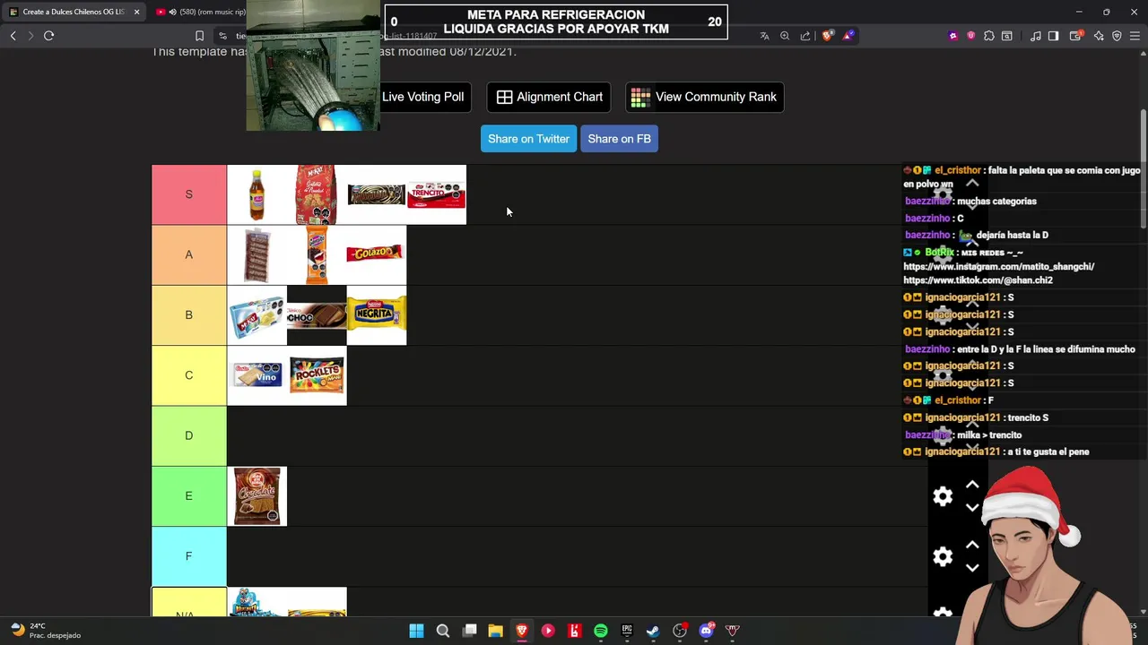Select the Chocolate cookie in E tier
This screenshot has height=645, width=1148.
257,495
